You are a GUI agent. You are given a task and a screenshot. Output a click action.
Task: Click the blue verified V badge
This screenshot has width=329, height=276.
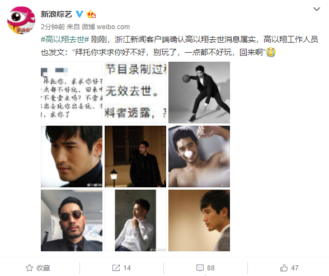79,14
